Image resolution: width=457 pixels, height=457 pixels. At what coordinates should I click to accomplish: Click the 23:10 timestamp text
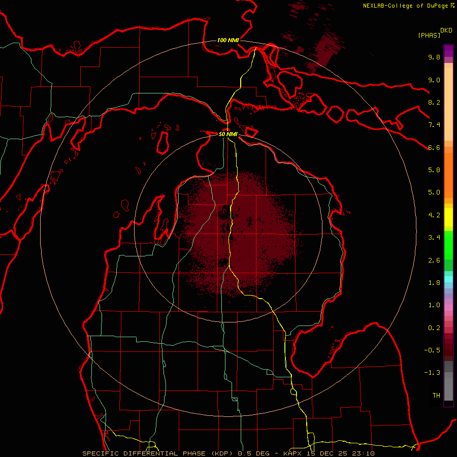click(363, 453)
